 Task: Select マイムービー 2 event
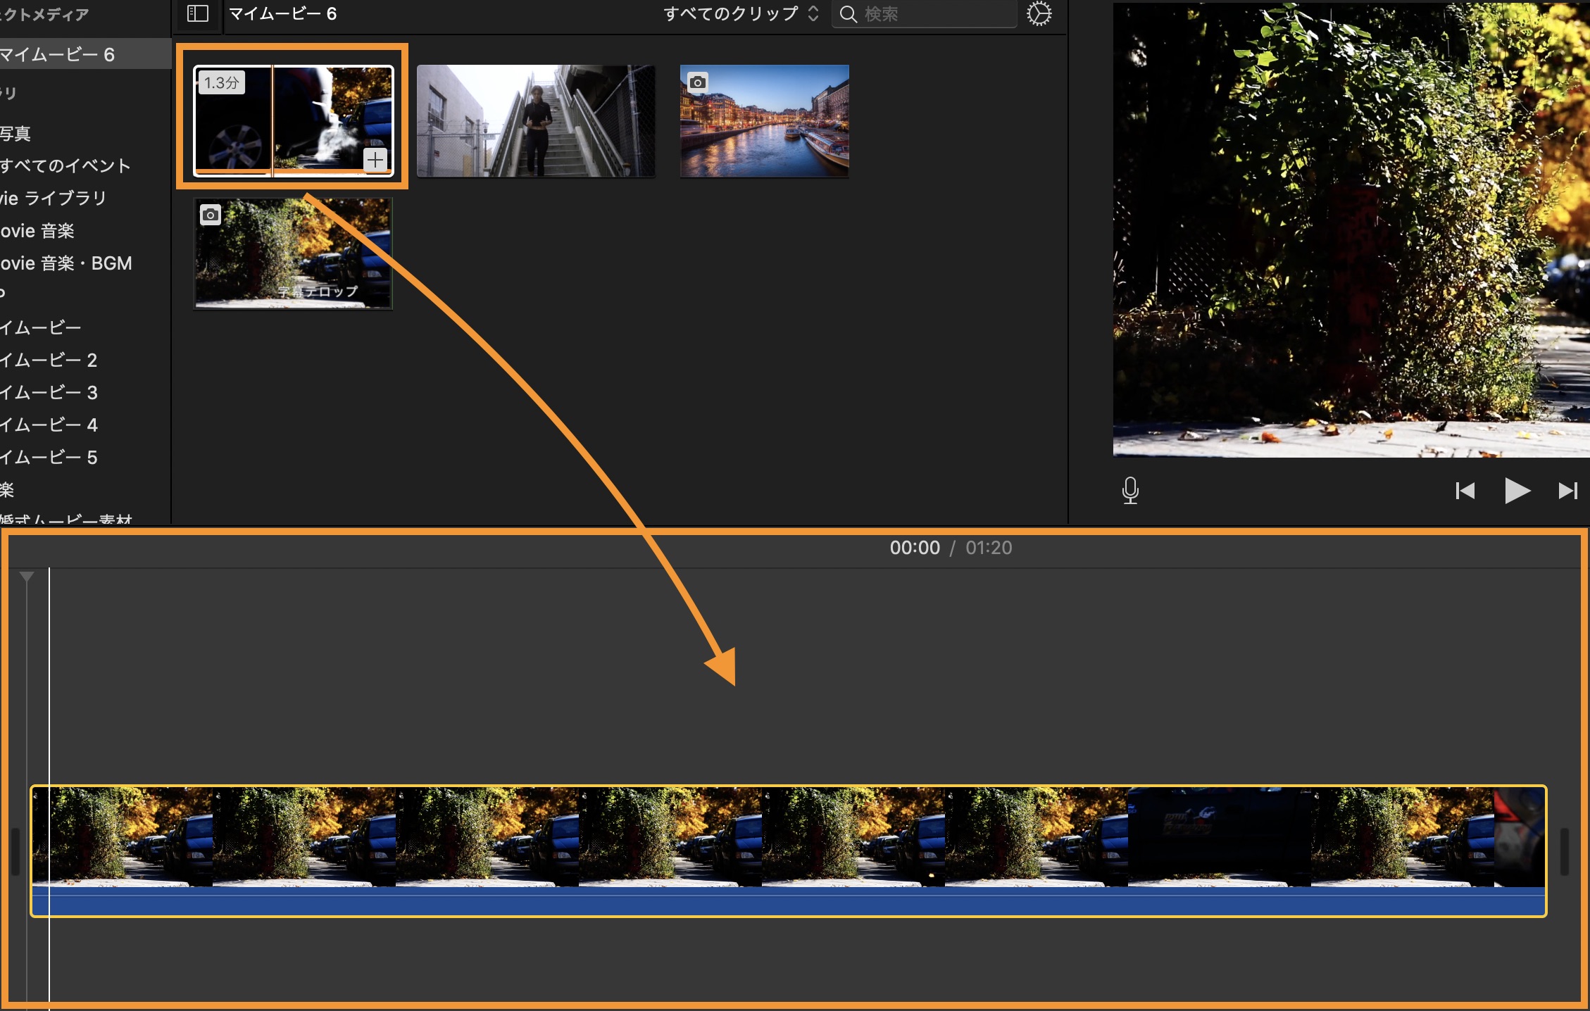pos(49,360)
